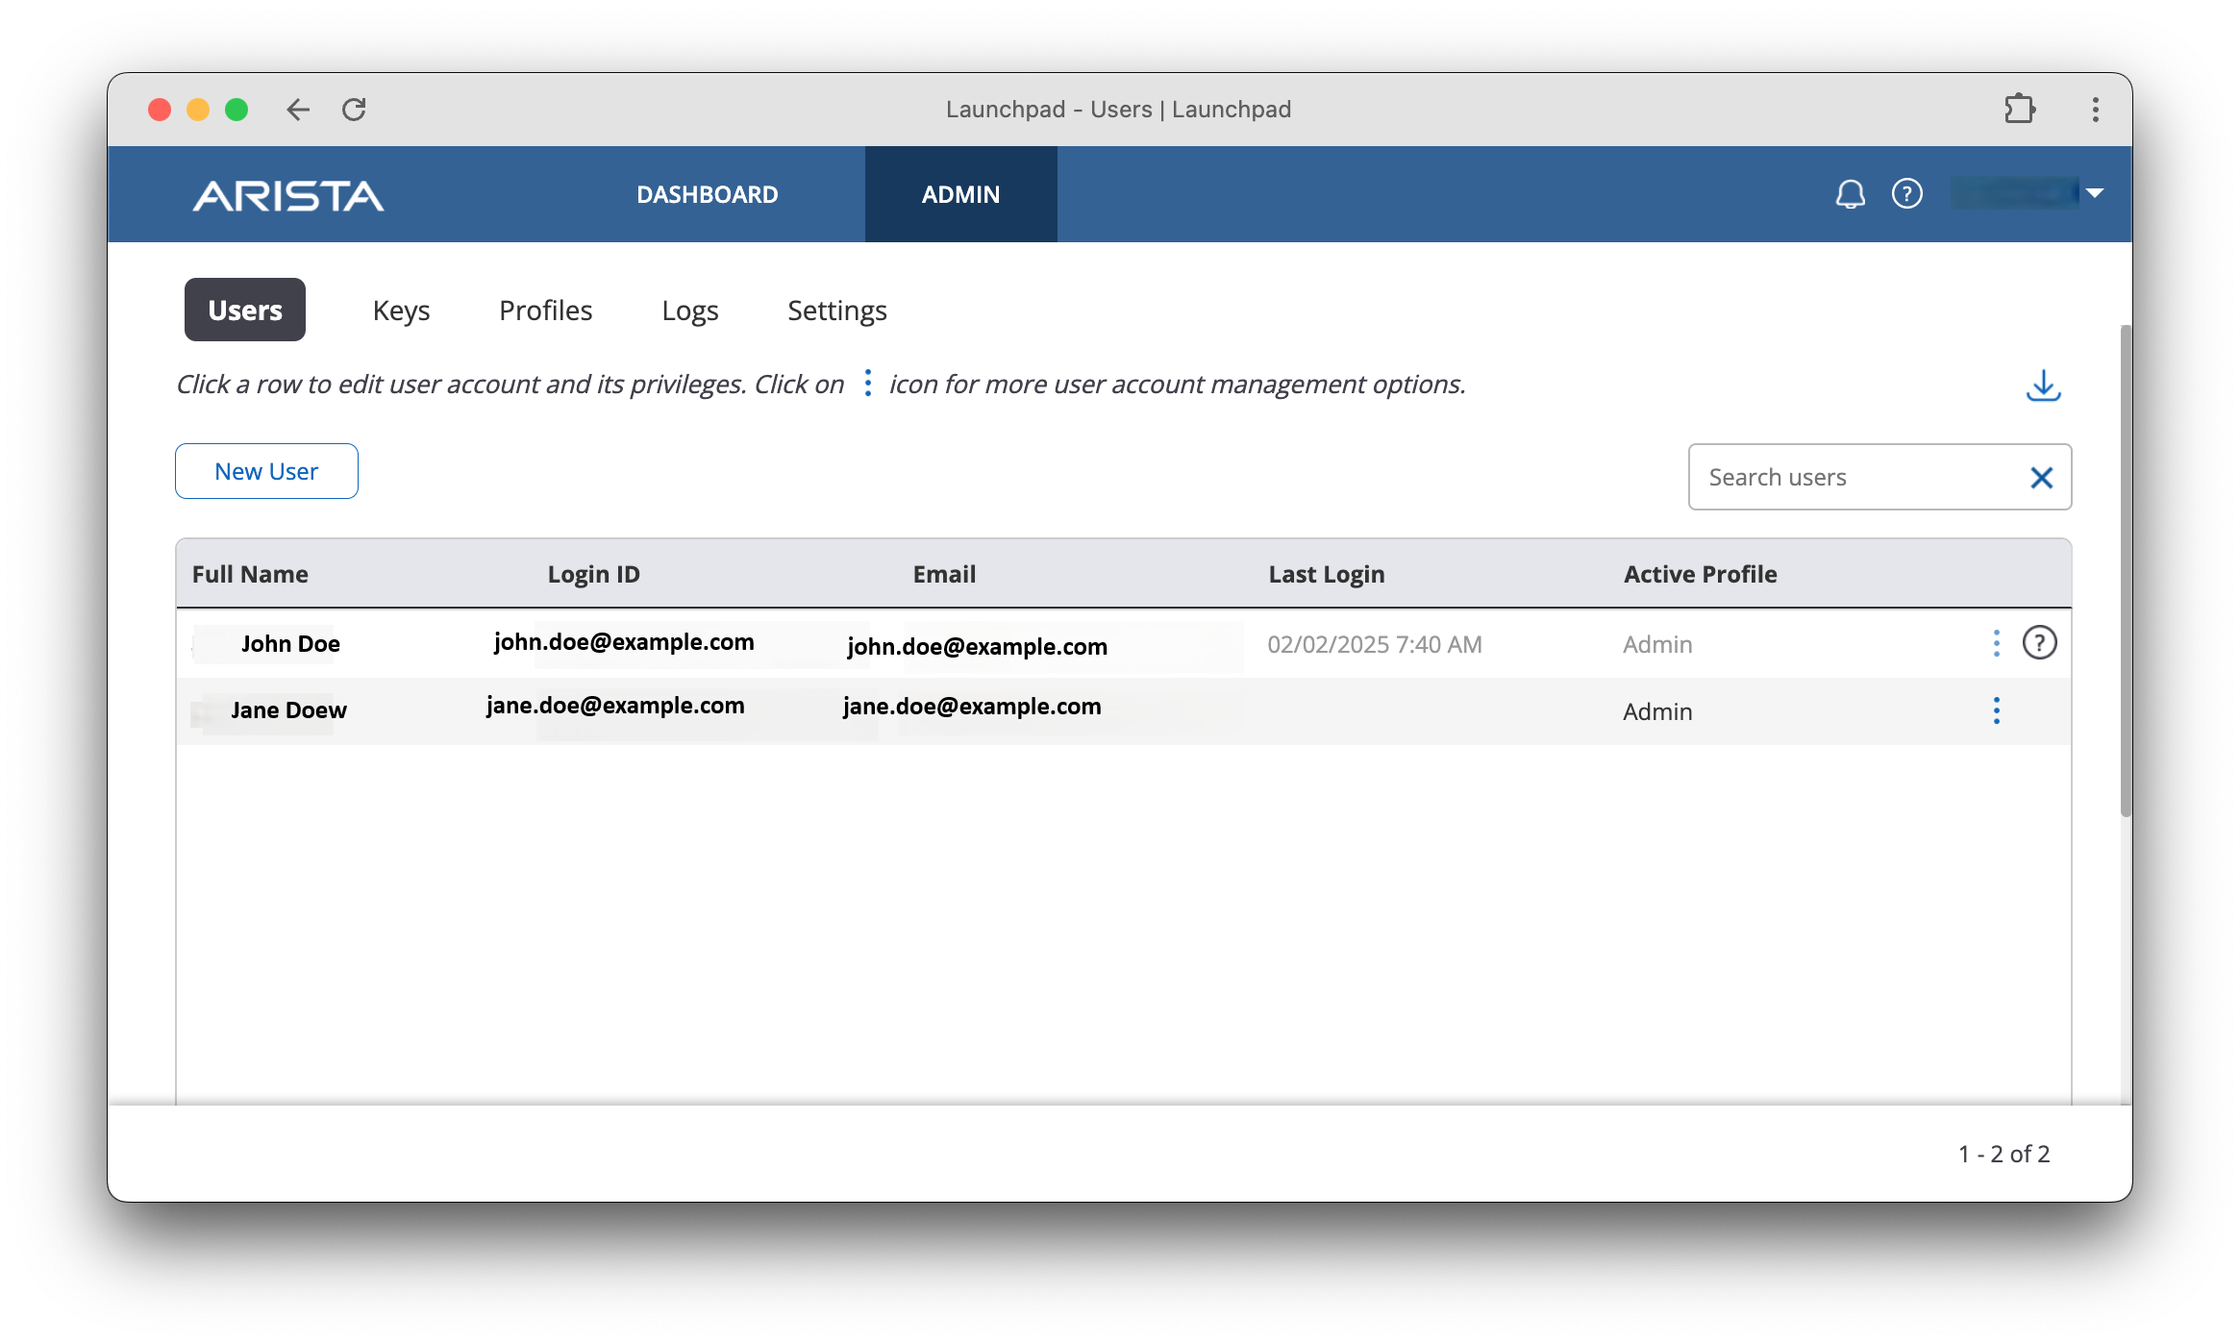2240x1344 pixels.
Task: Go back with the browser arrow
Action: tap(298, 110)
